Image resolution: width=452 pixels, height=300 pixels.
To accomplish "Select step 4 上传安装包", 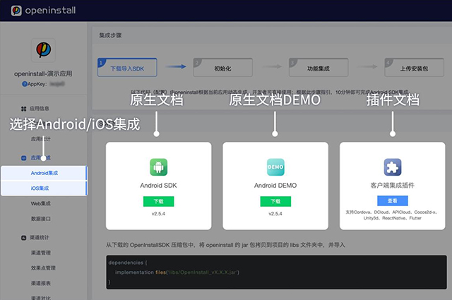I will pos(415,68).
